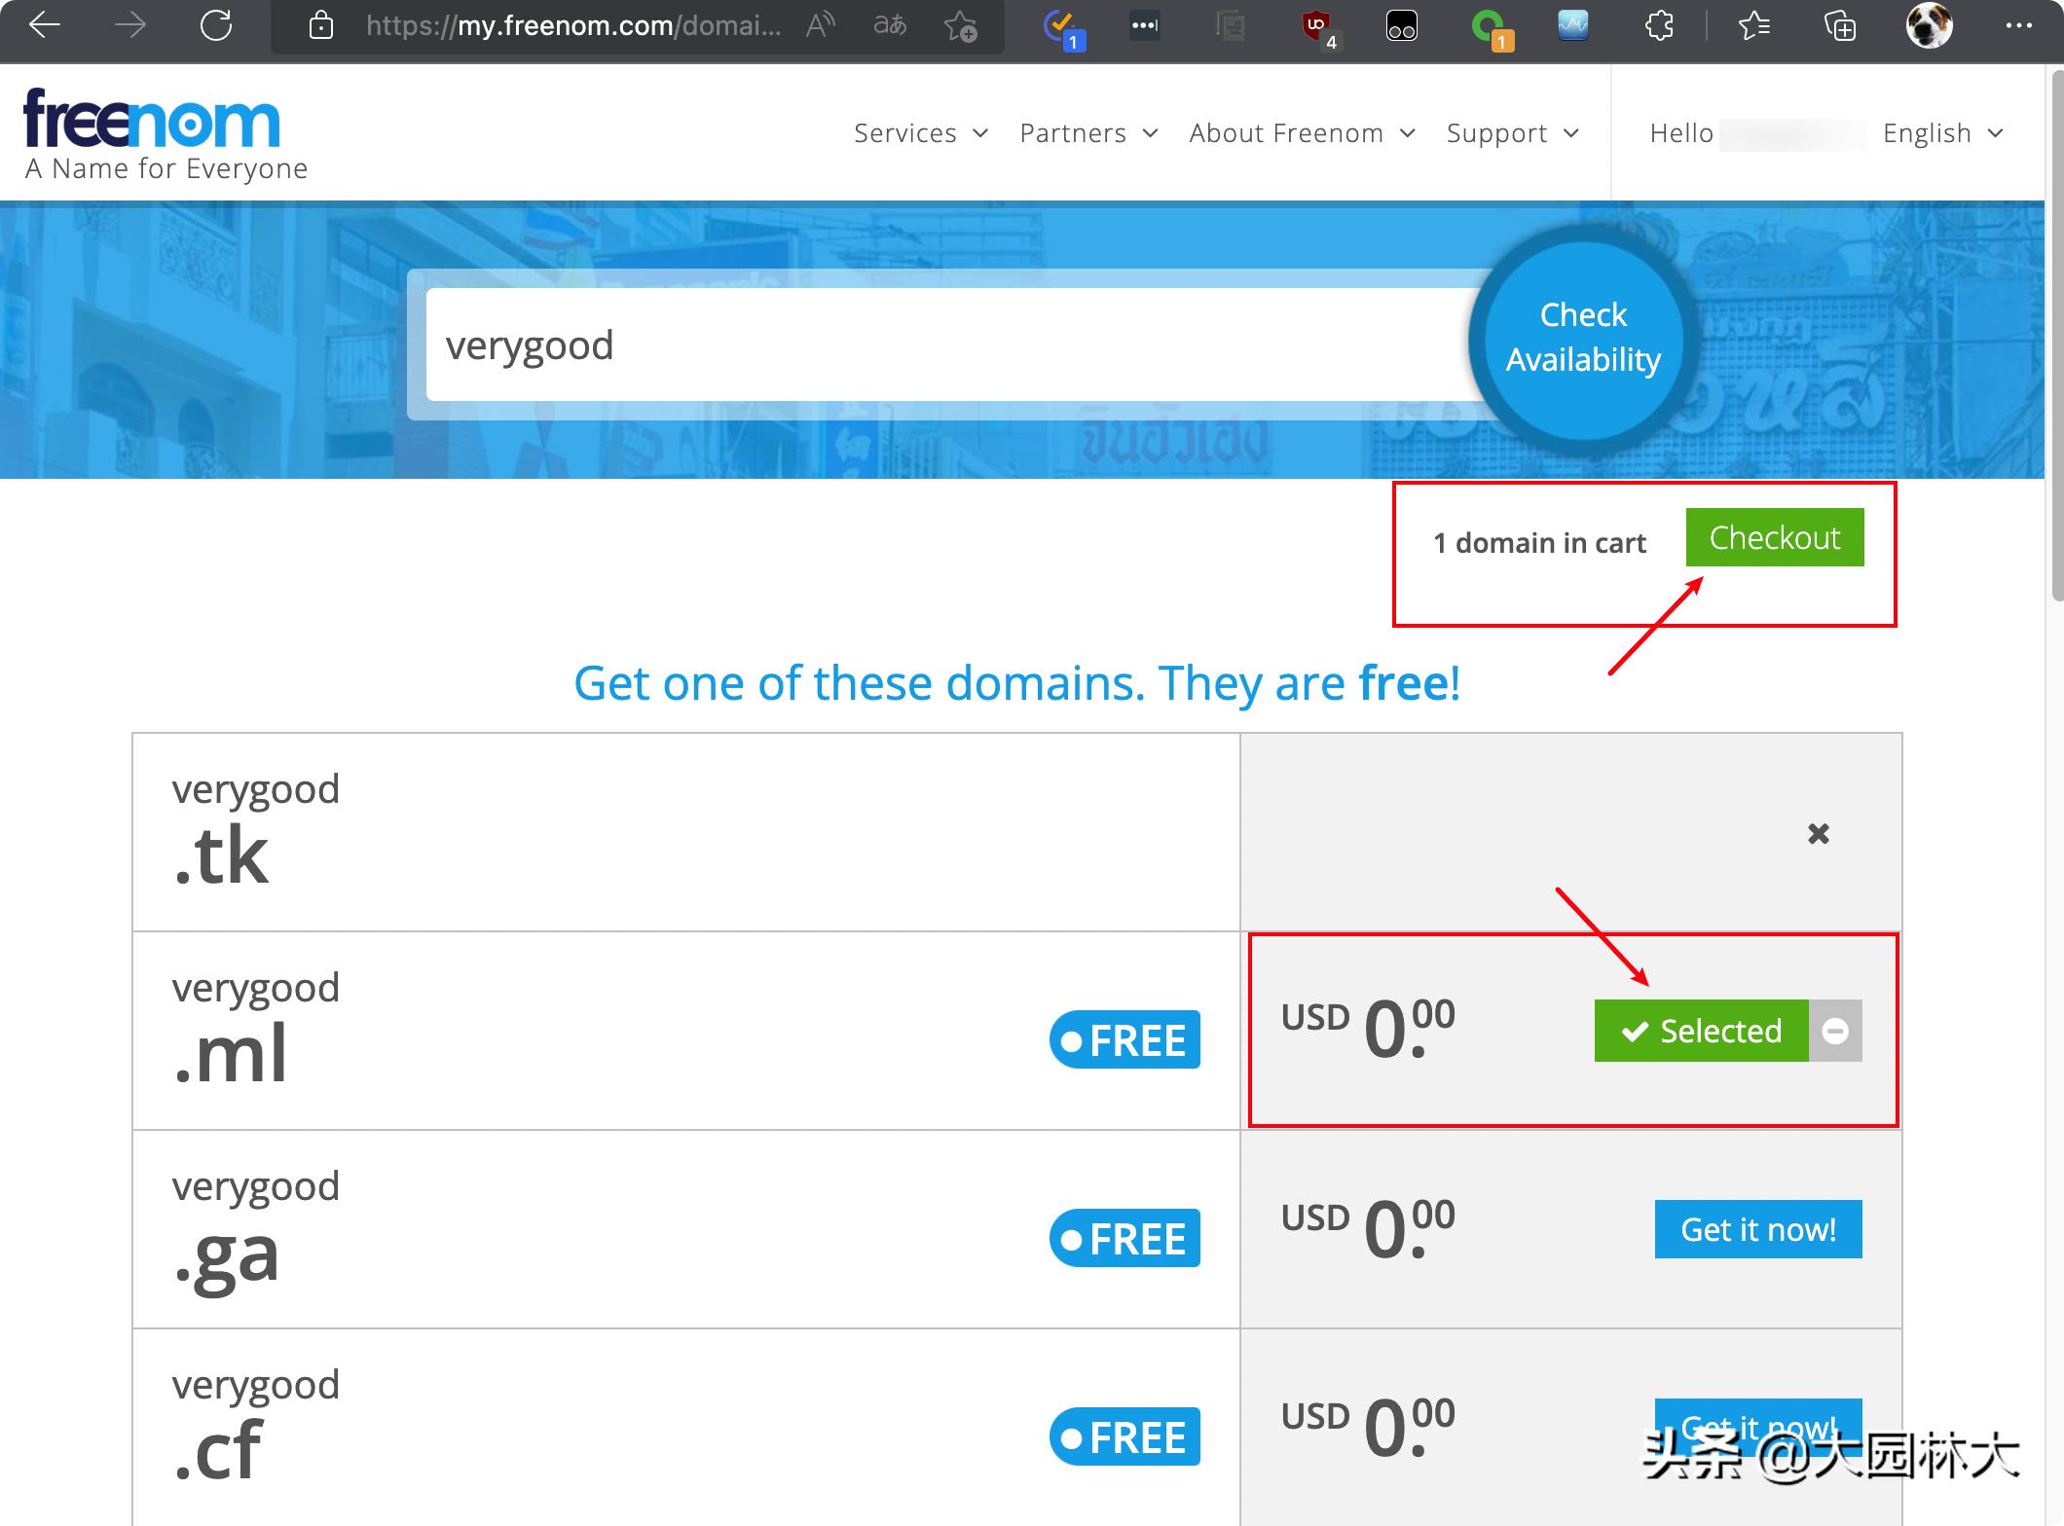Remove verygood.ml with minus icon
2064x1526 pixels.
tap(1835, 1031)
